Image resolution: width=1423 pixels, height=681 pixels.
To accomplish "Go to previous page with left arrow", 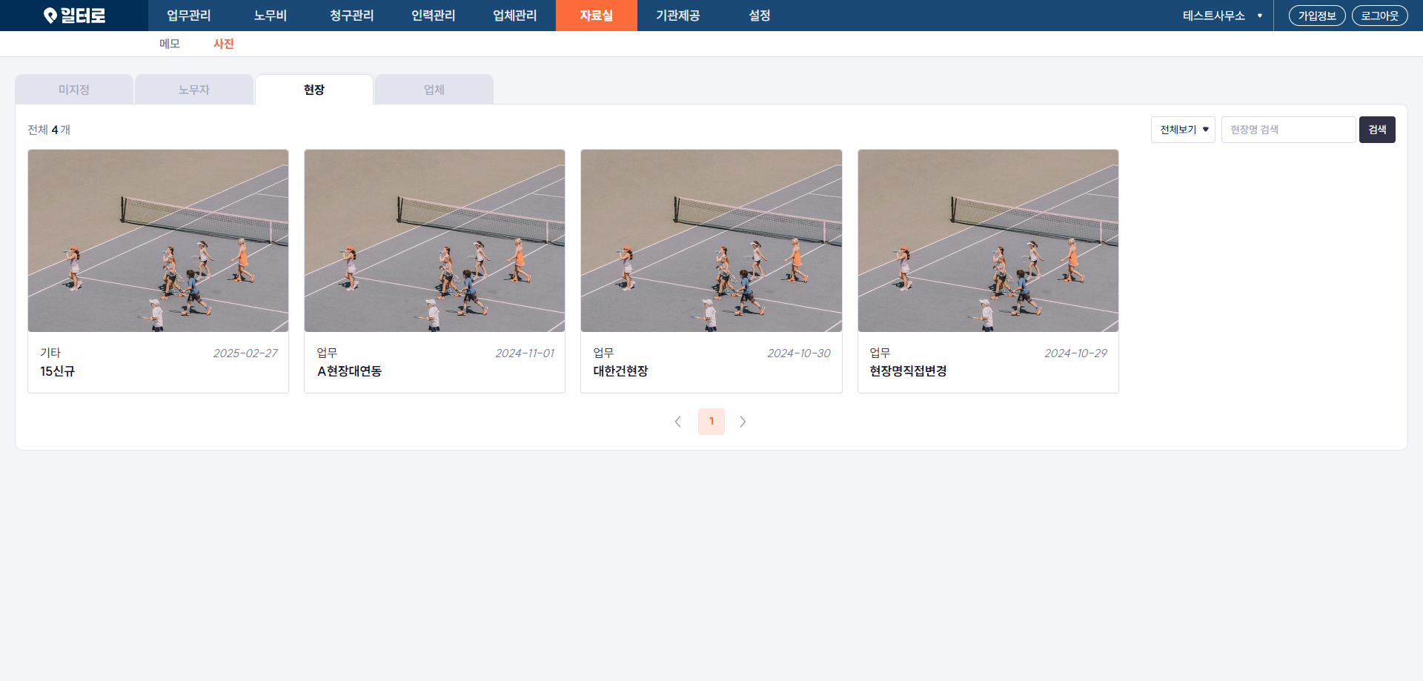I will coord(677,422).
